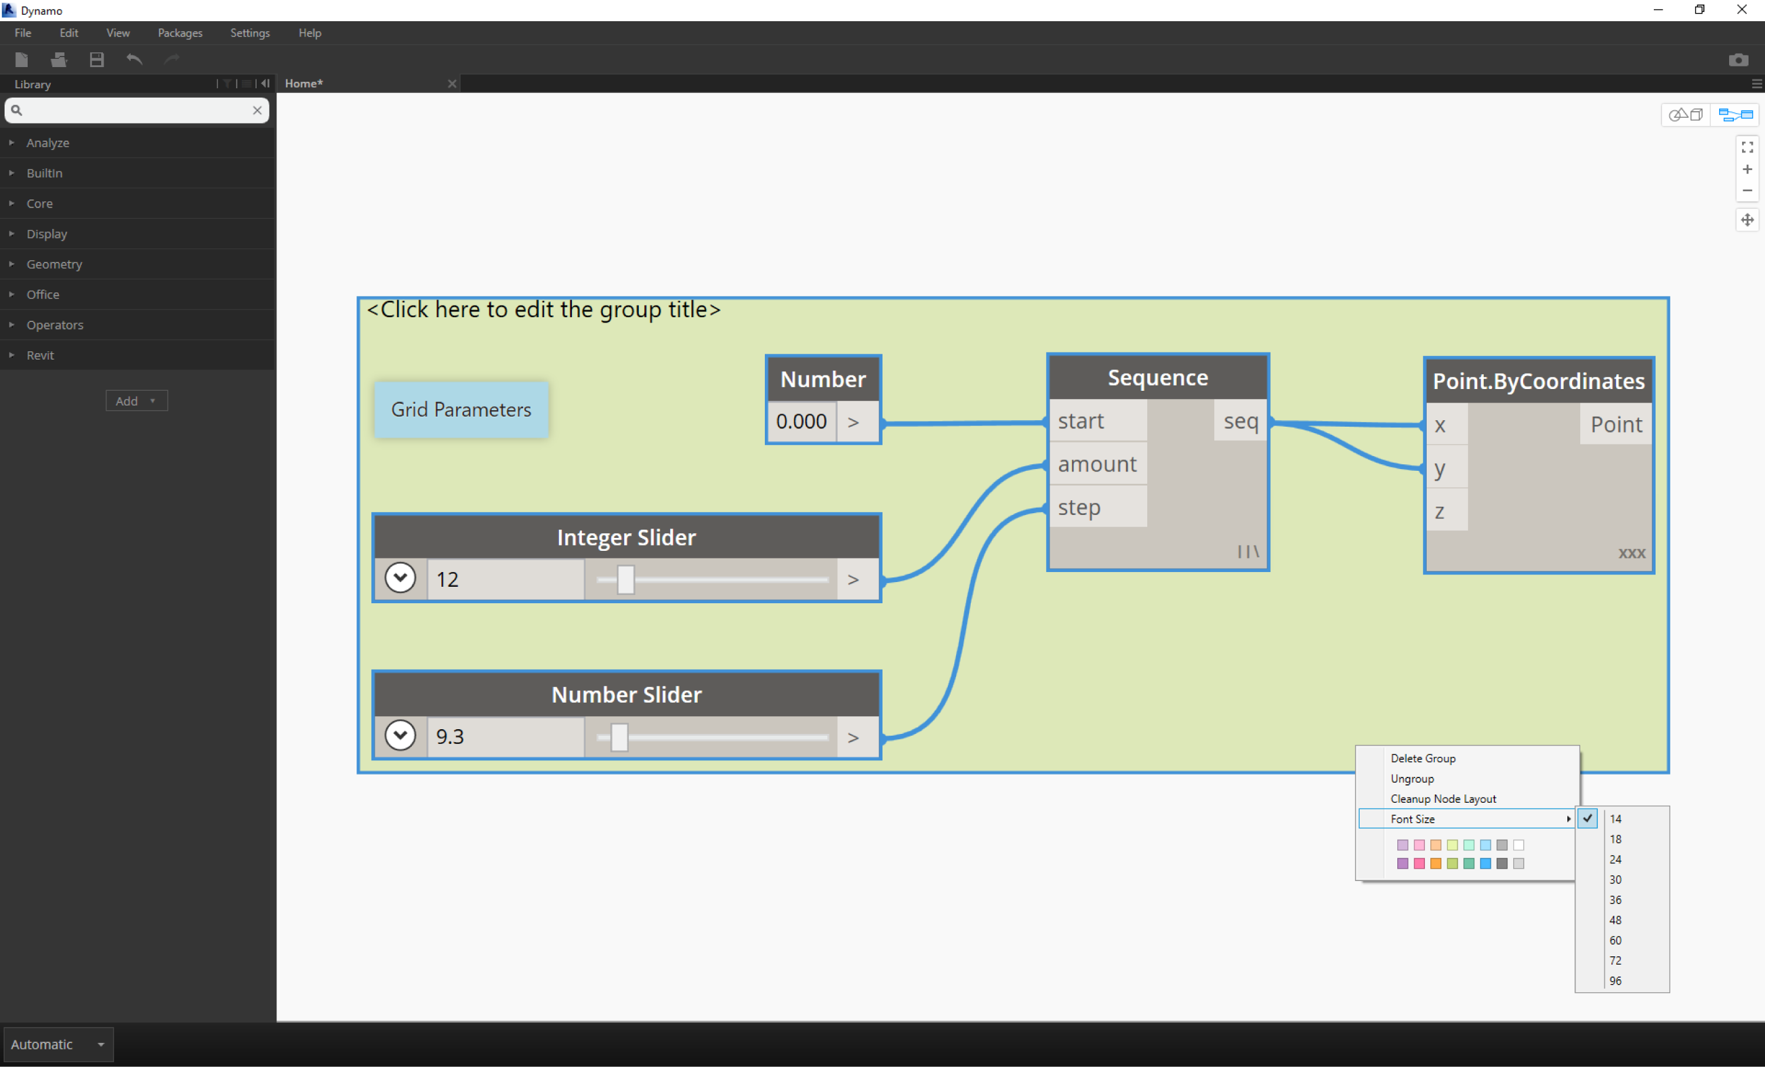Zoom in on the canvas
This screenshot has width=1765, height=1067.
click(1748, 169)
